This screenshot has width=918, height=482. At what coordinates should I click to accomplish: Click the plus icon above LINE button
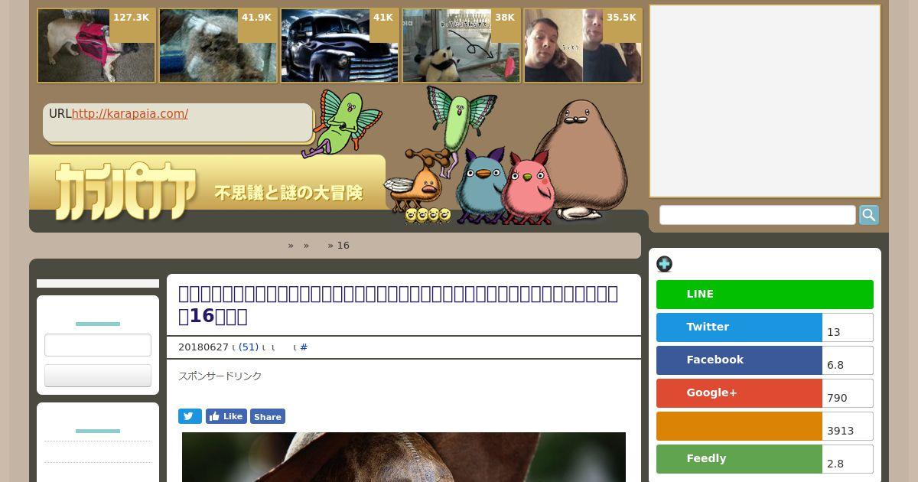[x=664, y=264]
